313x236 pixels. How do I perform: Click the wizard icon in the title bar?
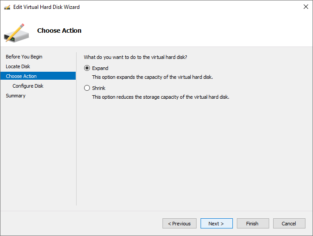coord(7,7)
